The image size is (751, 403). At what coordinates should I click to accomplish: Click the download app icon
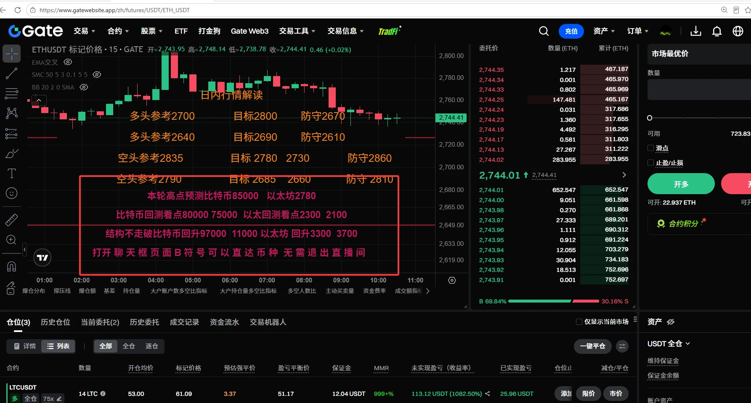coord(696,31)
